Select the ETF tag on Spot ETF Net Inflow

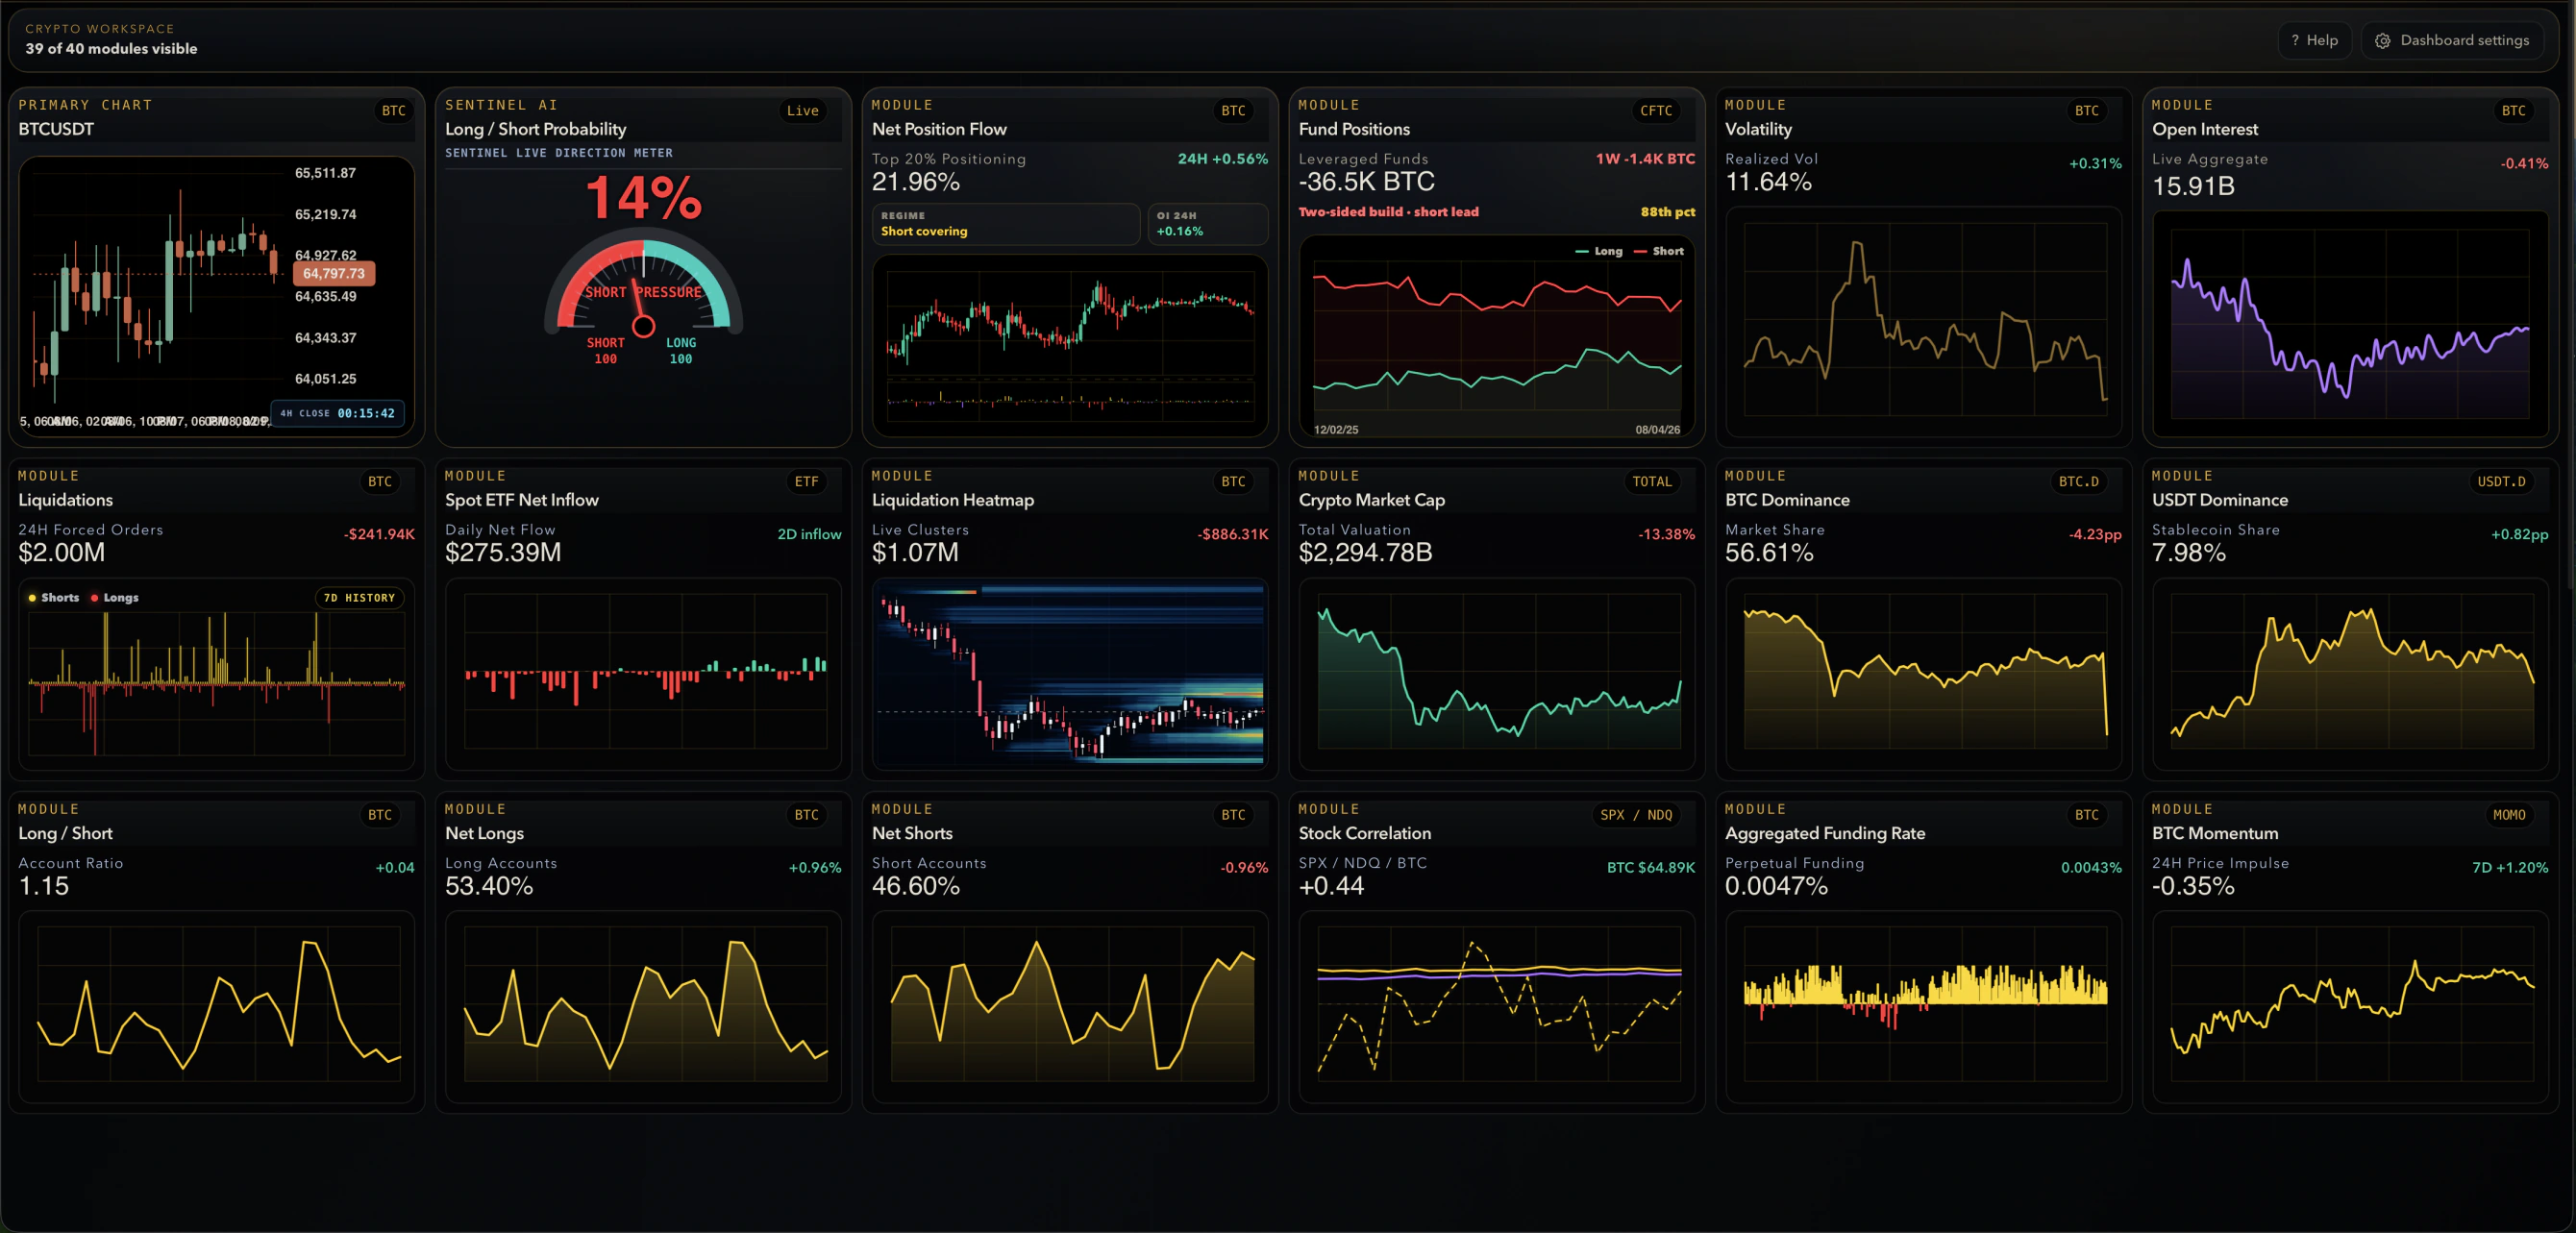[806, 482]
